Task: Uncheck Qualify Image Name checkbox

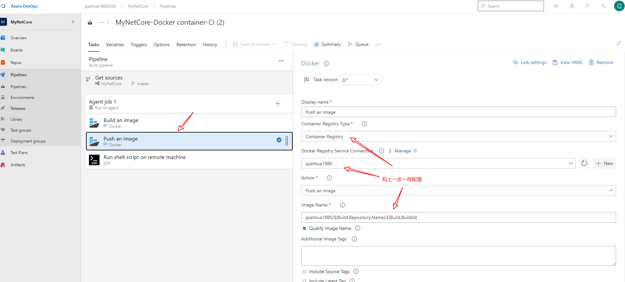Action: tap(304, 229)
